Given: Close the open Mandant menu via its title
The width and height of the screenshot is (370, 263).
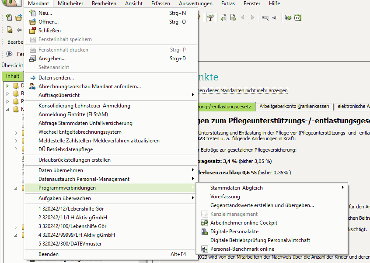Looking at the screenshot, I should (x=38, y=3).
